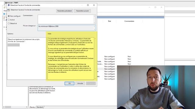Viewport: 195px width, 109px height.
Task: Select the 'Activé' radio option
Action: pyautogui.click(x=9, y=20)
